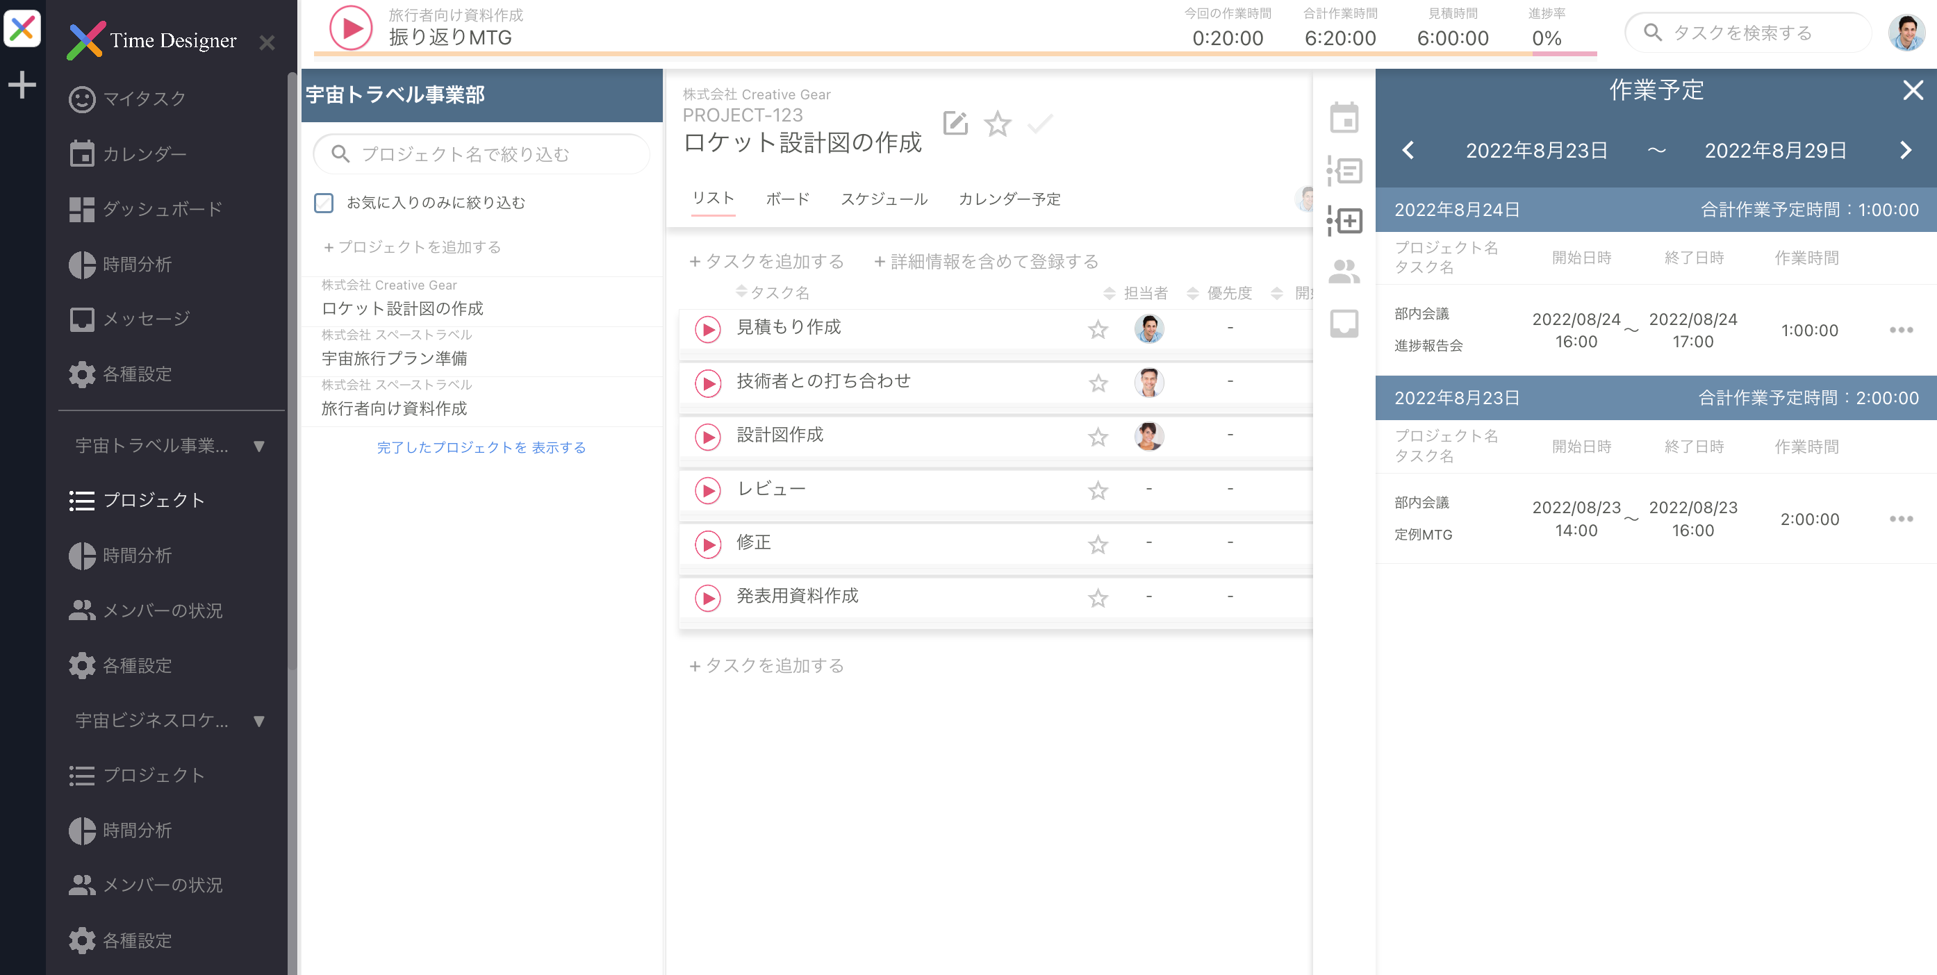This screenshot has width=1937, height=975.
Task: Open ダッシュボード from sidebar
Action: tap(161, 208)
